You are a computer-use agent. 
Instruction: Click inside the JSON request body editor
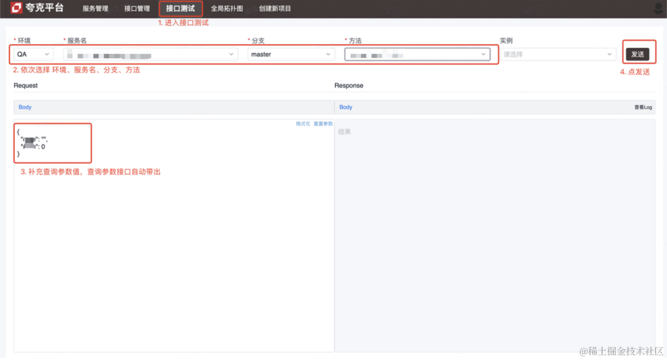pos(53,142)
